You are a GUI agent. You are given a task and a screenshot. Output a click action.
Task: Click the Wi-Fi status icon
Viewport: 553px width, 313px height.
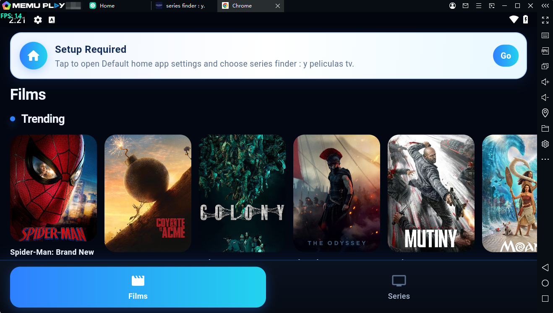click(514, 19)
